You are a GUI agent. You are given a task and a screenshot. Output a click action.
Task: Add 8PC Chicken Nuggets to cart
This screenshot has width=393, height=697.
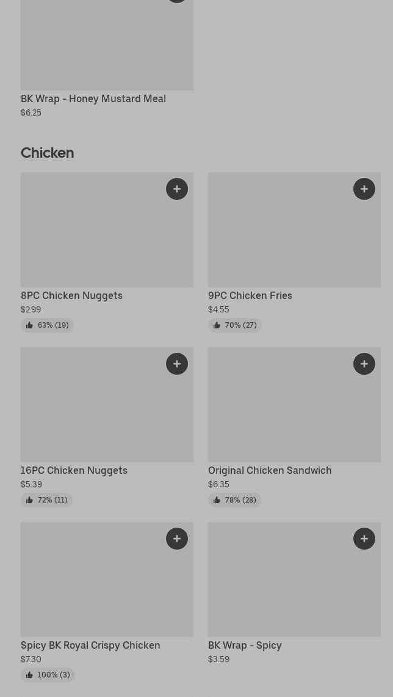[177, 189]
